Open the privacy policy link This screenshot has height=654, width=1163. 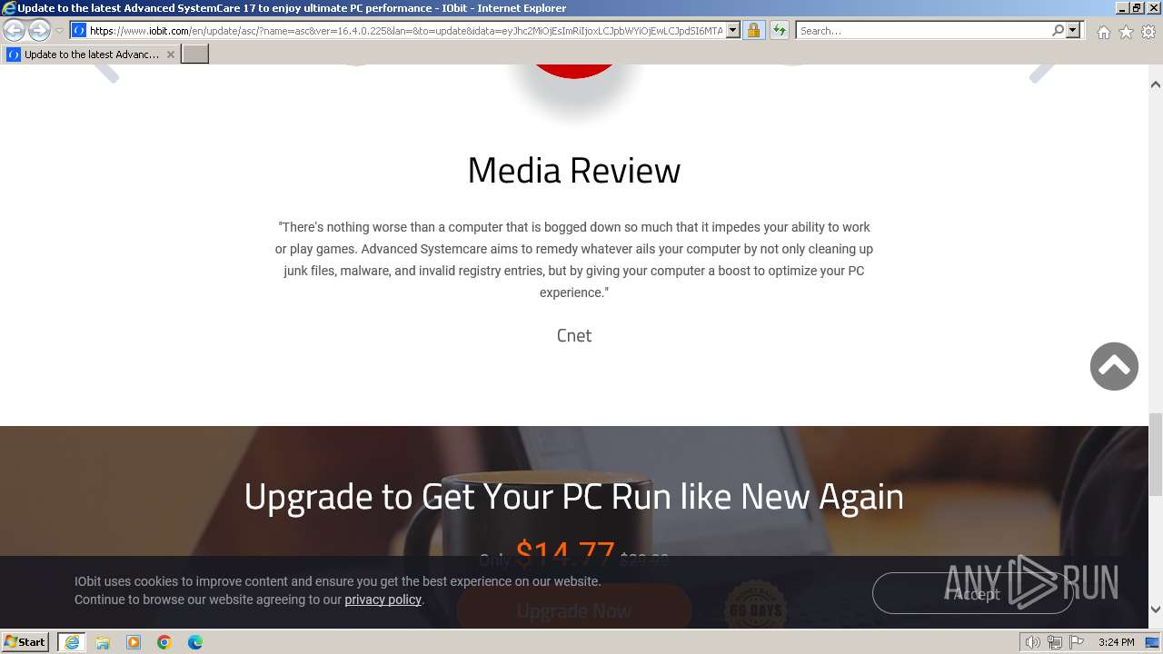click(383, 599)
